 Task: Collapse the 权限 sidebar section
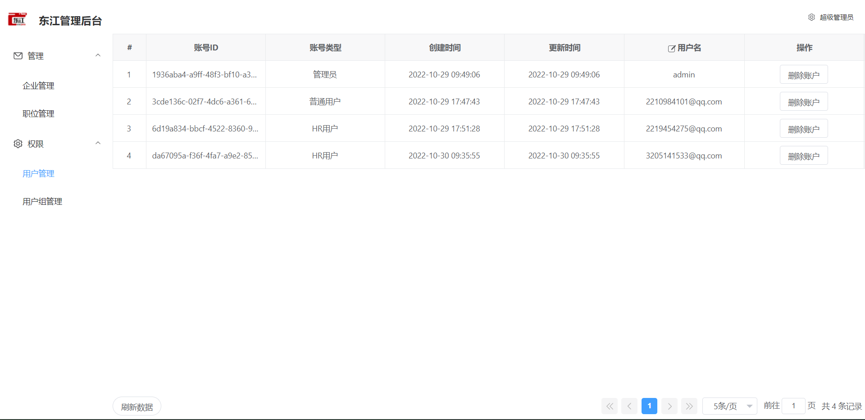(x=98, y=143)
